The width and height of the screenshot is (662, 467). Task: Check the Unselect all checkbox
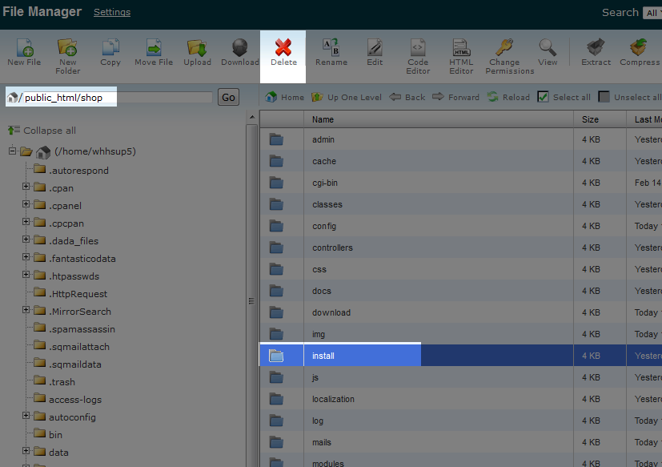604,97
